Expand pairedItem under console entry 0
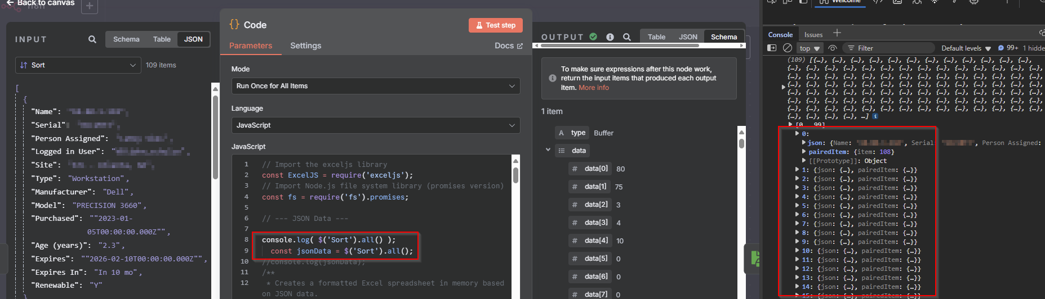 click(804, 152)
